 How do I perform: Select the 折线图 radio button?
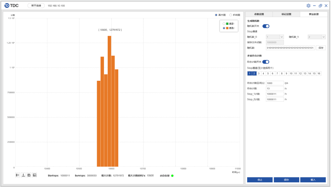point(231,15)
